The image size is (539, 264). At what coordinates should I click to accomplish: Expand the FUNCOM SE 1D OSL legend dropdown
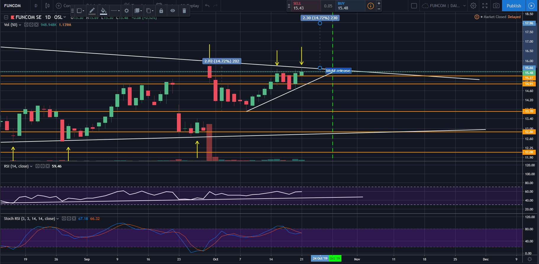64,17
